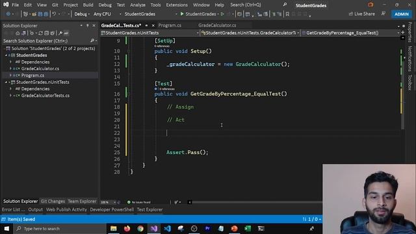
Task: Toggle the bookmark toolbar icon
Action: [287, 14]
